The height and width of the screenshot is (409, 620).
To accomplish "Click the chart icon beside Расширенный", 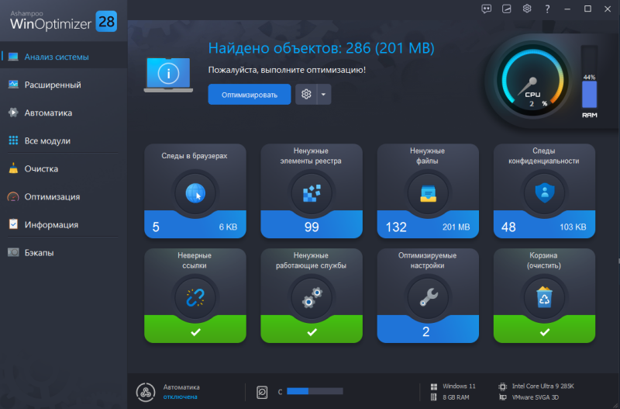I will (x=13, y=85).
